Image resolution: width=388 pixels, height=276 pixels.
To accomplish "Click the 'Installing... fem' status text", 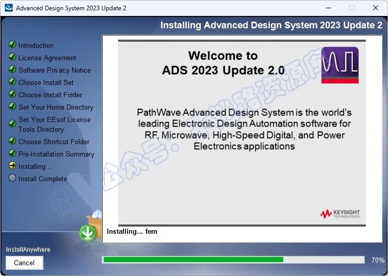I will 132,232.
